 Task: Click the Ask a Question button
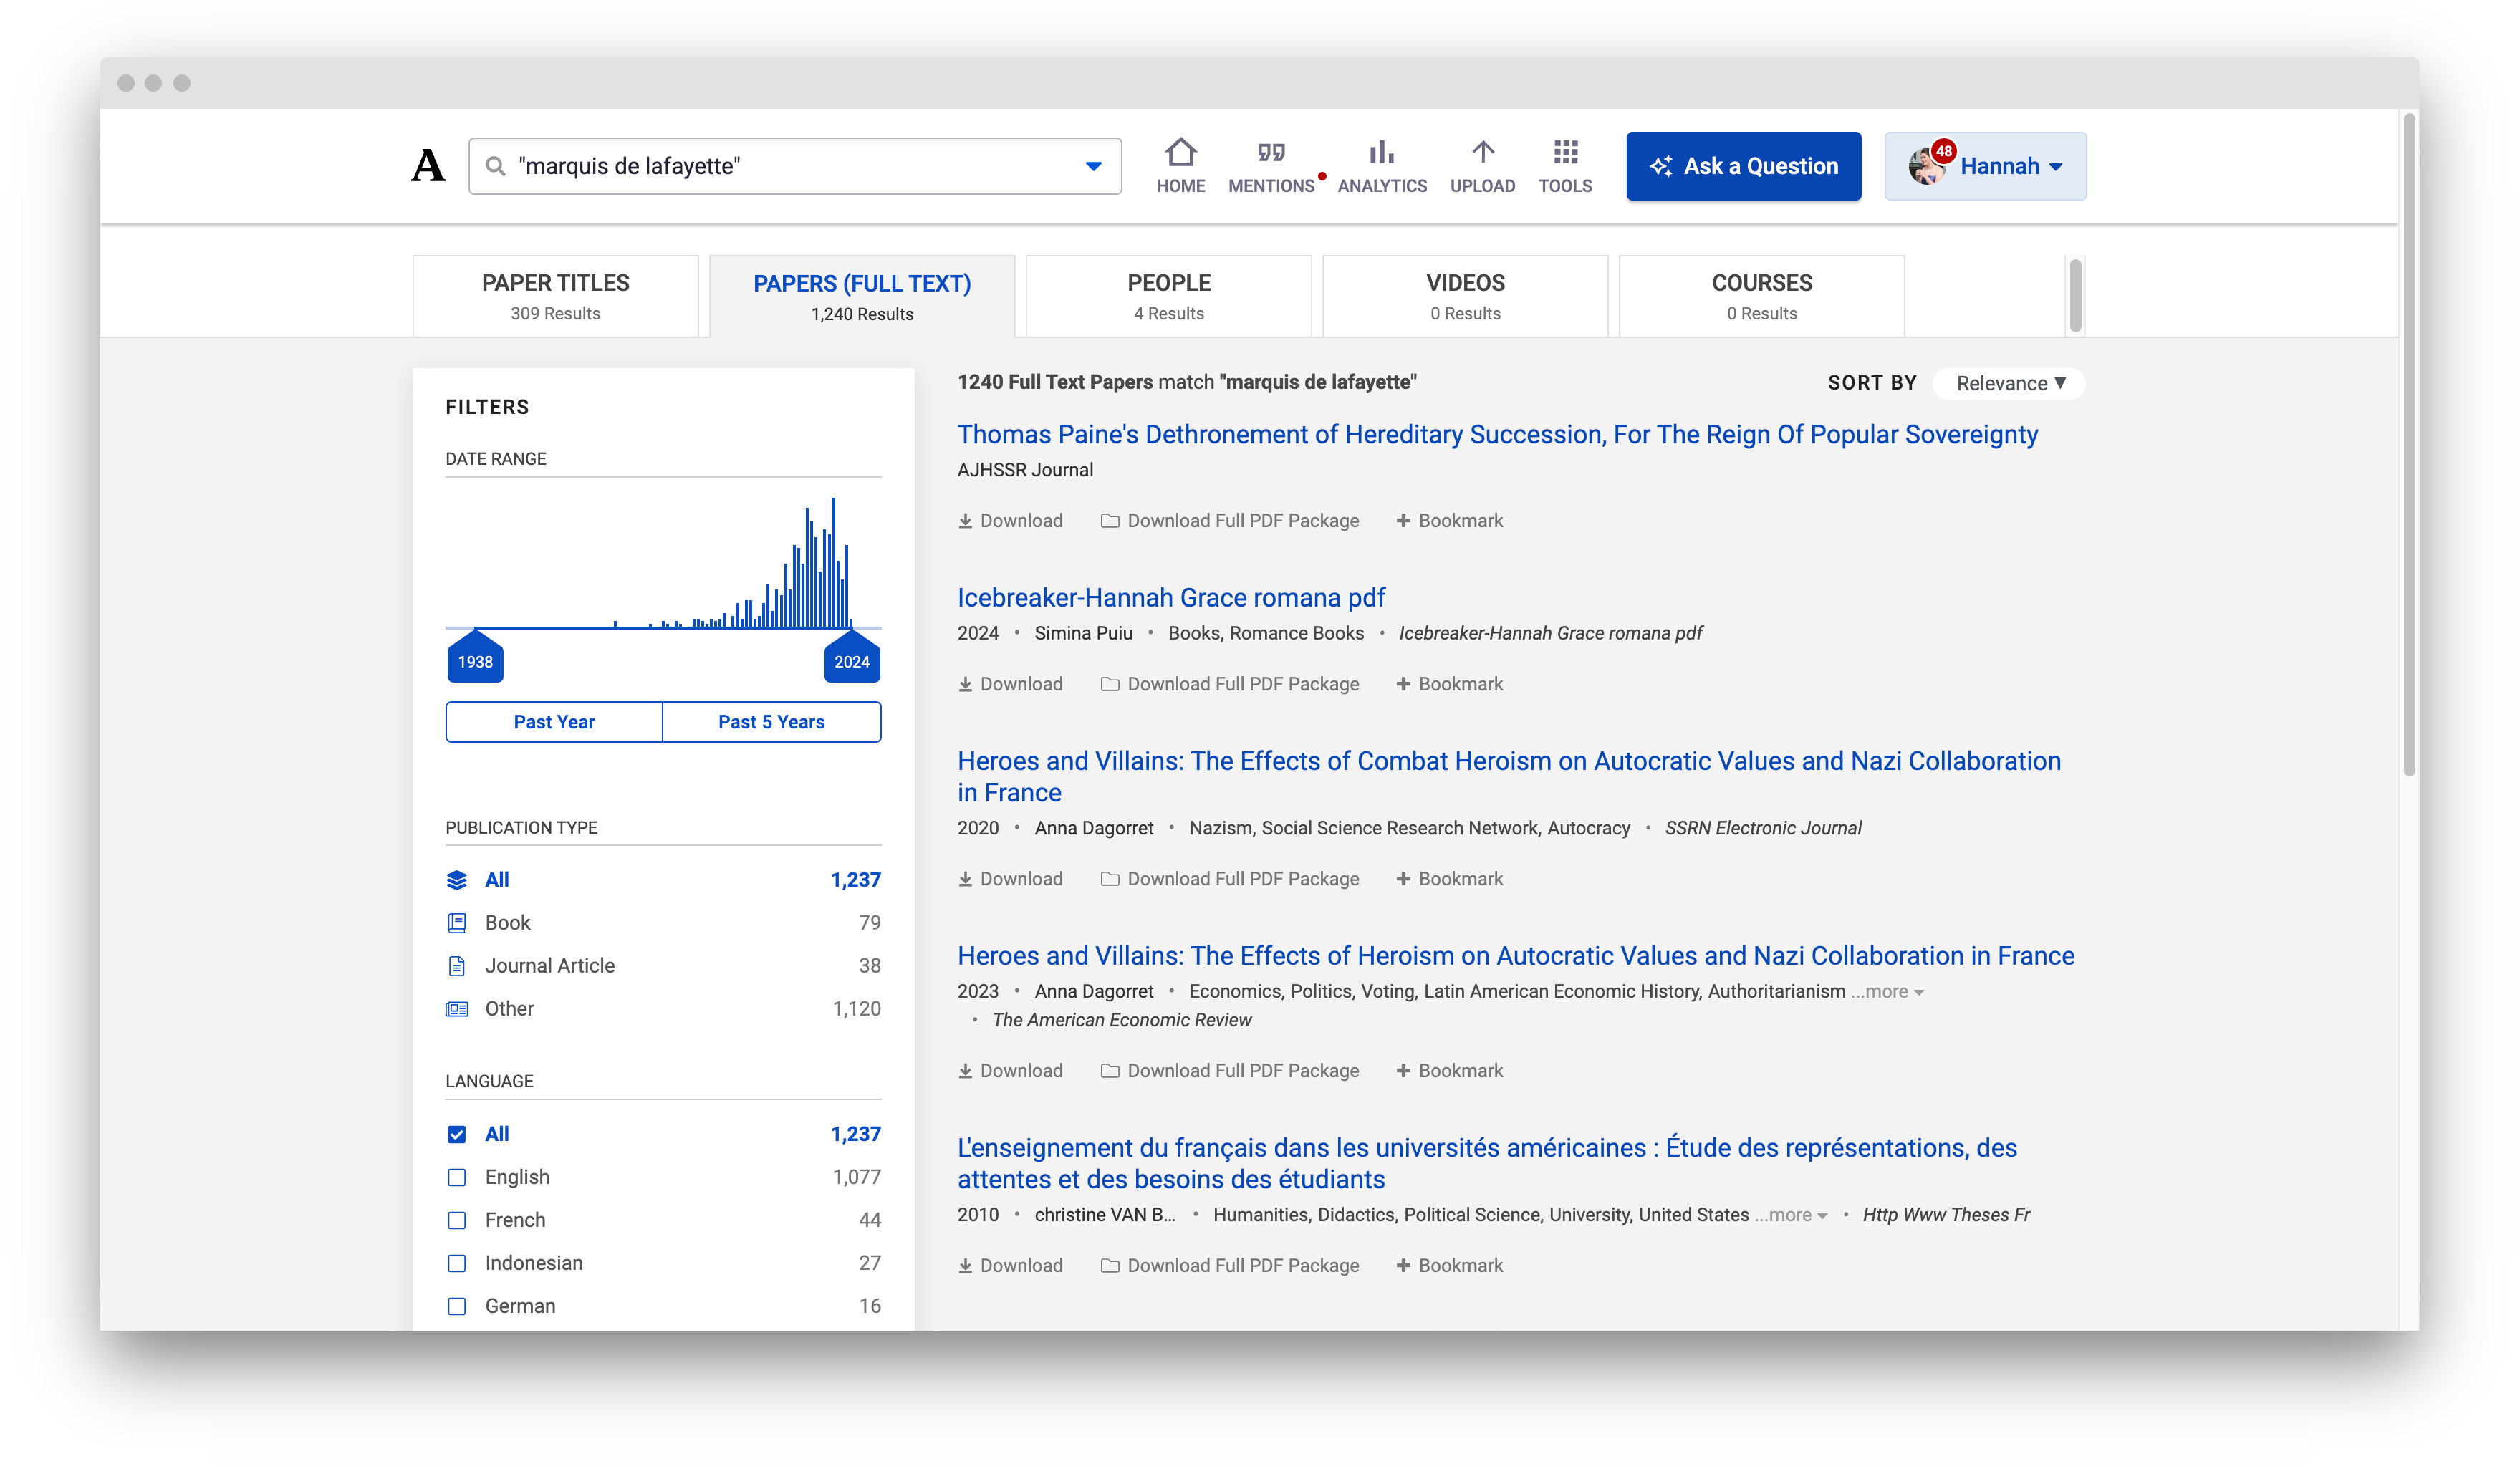tap(1743, 166)
